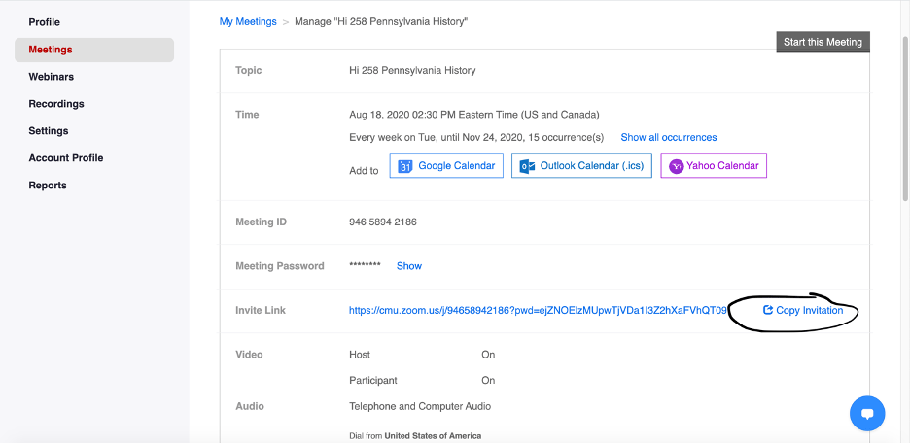The height and width of the screenshot is (443, 910).
Task: Click the masked meeting password asterisks
Action: (x=365, y=266)
